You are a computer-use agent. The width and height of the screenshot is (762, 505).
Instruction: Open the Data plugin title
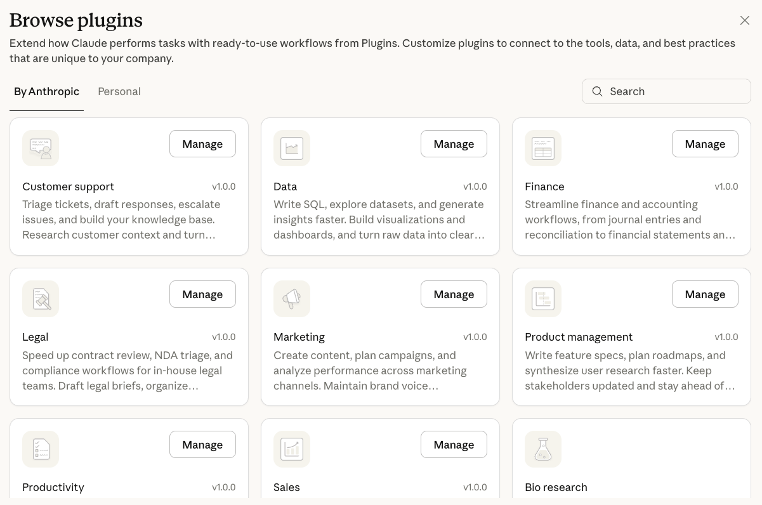pos(285,187)
